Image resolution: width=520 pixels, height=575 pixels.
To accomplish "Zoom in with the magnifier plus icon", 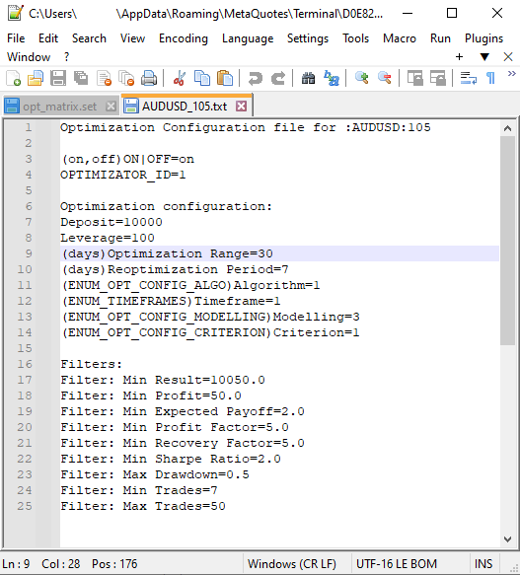I will (361, 78).
